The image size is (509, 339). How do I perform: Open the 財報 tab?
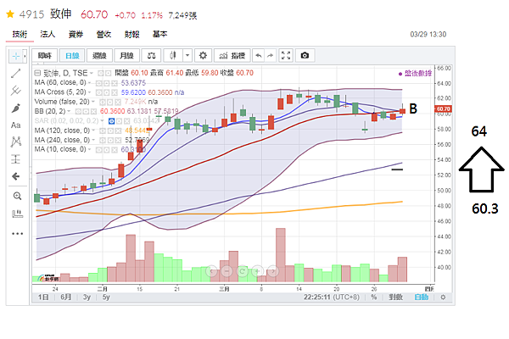tap(131, 35)
